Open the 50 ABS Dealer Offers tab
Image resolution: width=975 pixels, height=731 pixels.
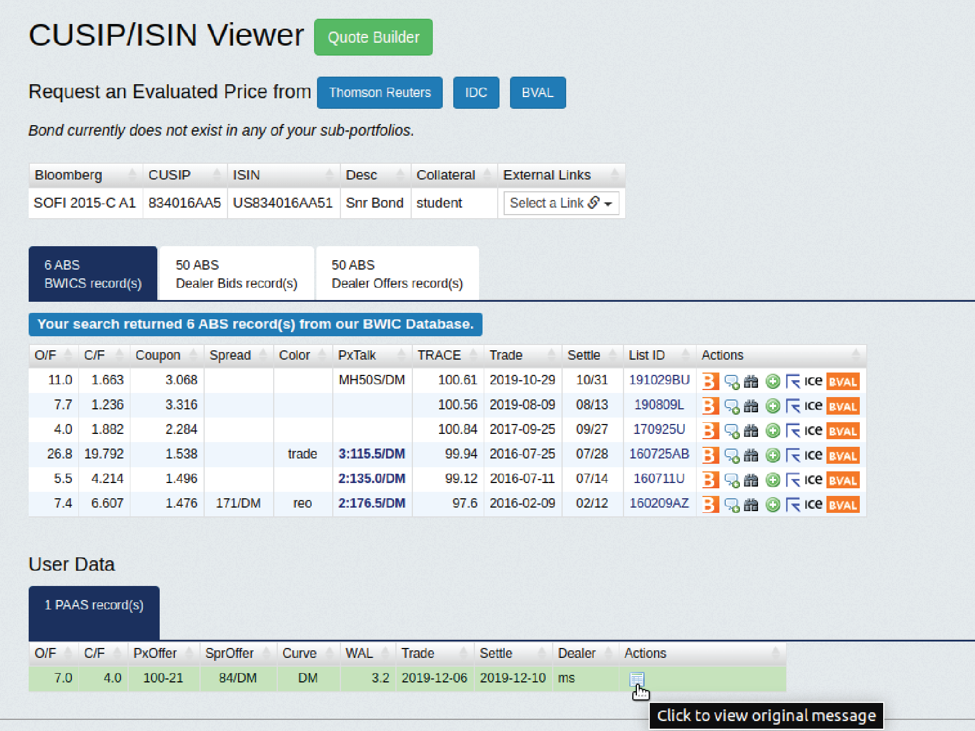tap(397, 274)
